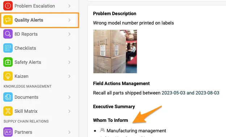Click the KNOWLEDGE MANAGEMENT section label
This screenshot has width=226, height=137.
pos(28,87)
